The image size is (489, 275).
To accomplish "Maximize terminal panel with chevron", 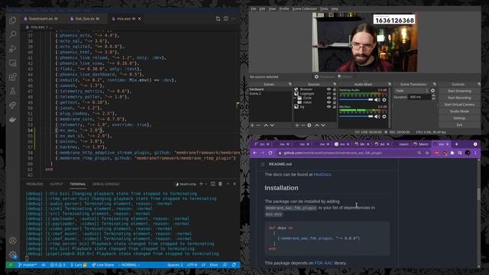I will coord(228,184).
